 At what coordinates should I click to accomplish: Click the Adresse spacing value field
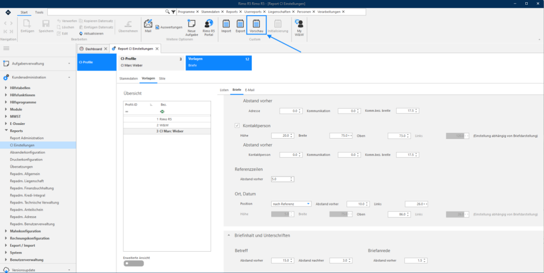(291, 111)
